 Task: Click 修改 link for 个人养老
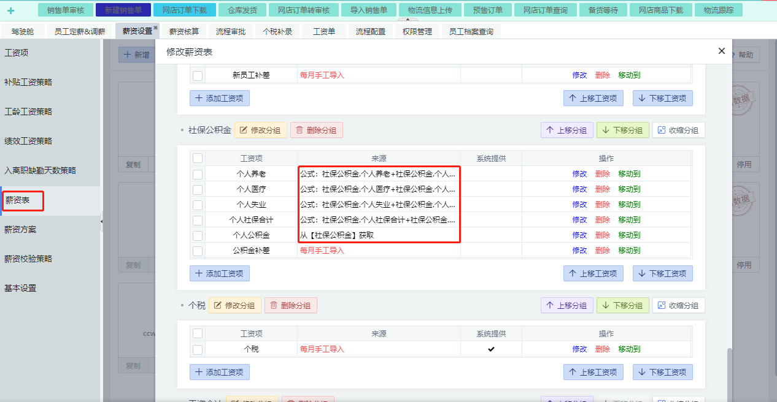click(579, 174)
